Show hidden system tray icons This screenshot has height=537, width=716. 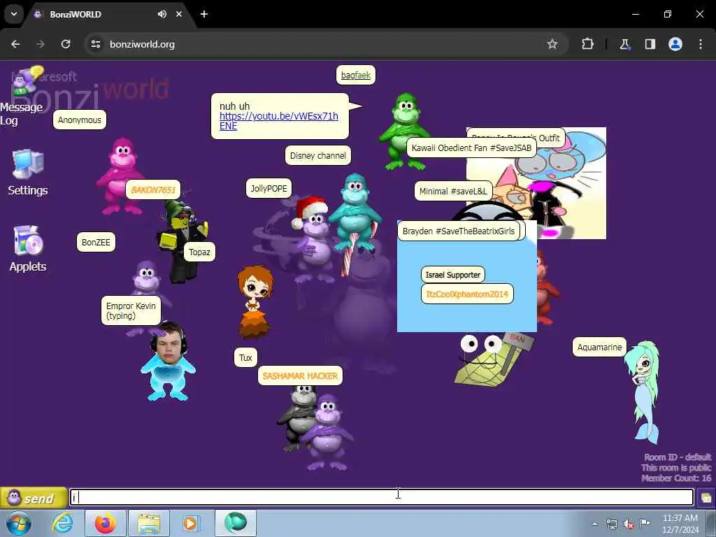point(594,524)
